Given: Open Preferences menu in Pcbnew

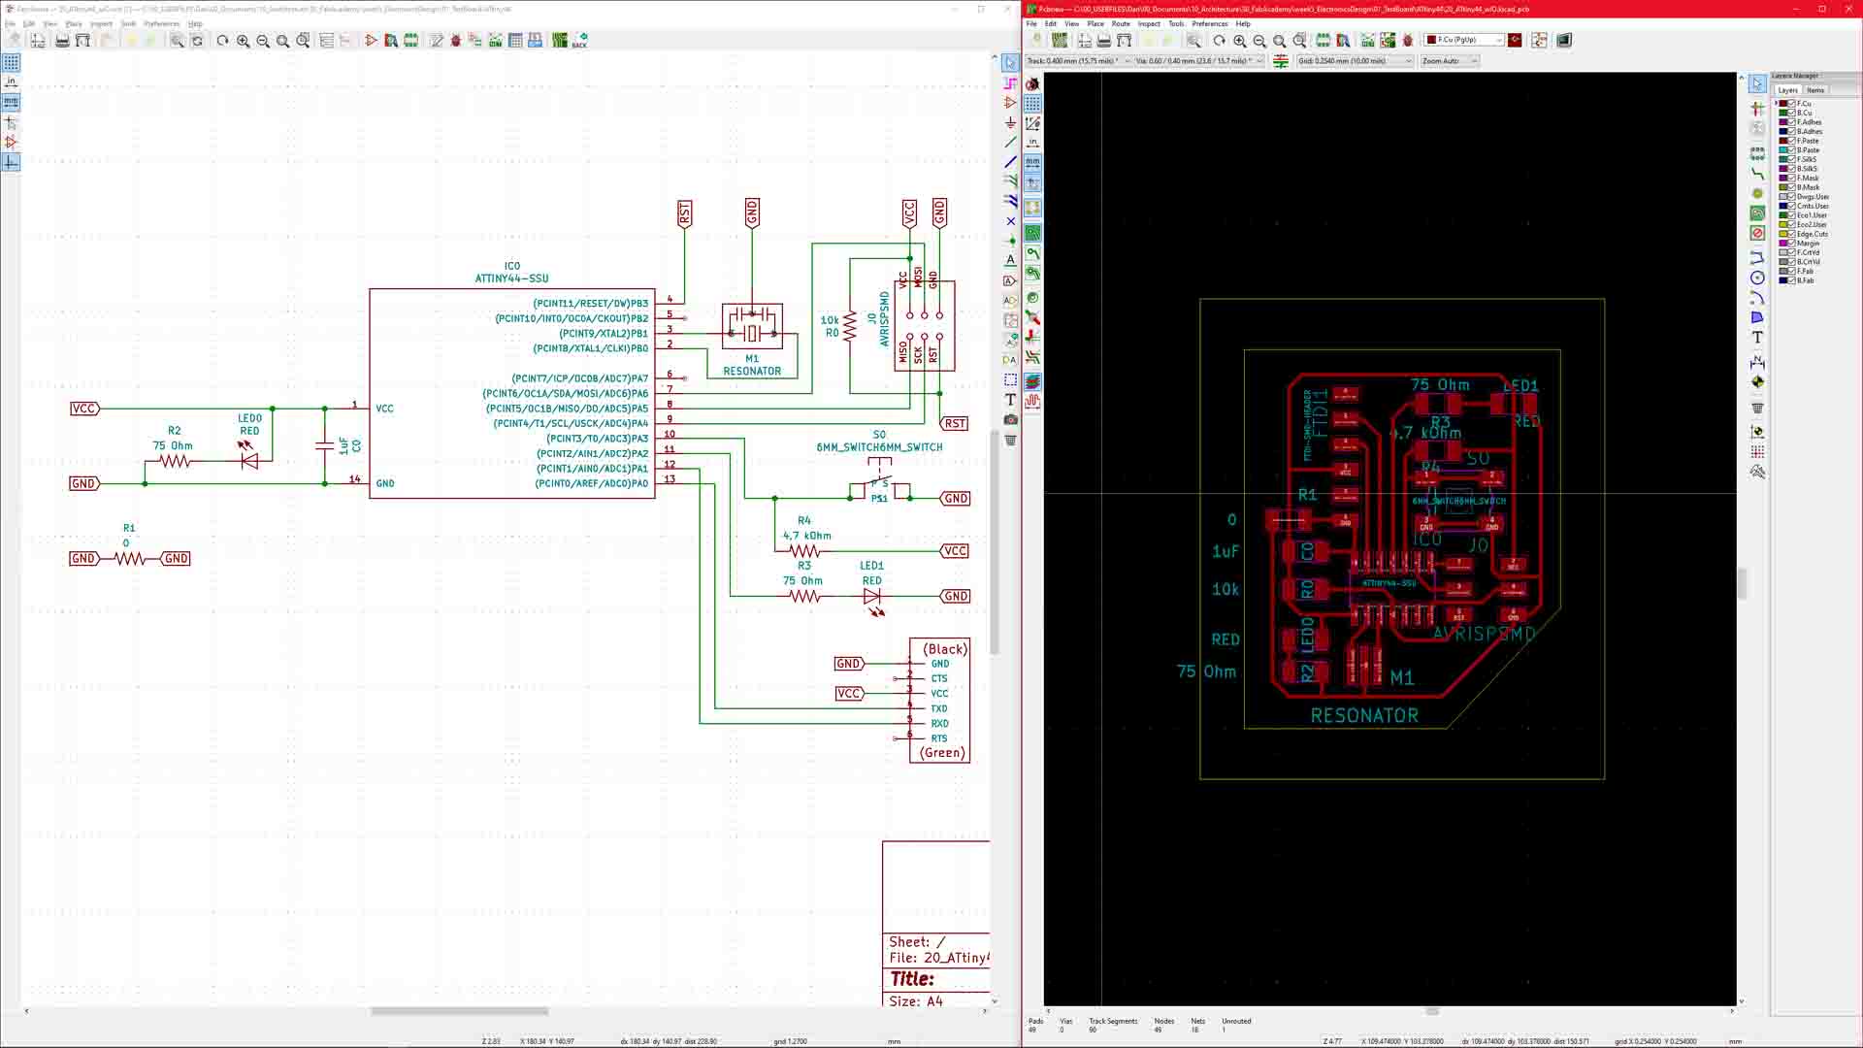Looking at the screenshot, I should click(x=1209, y=23).
